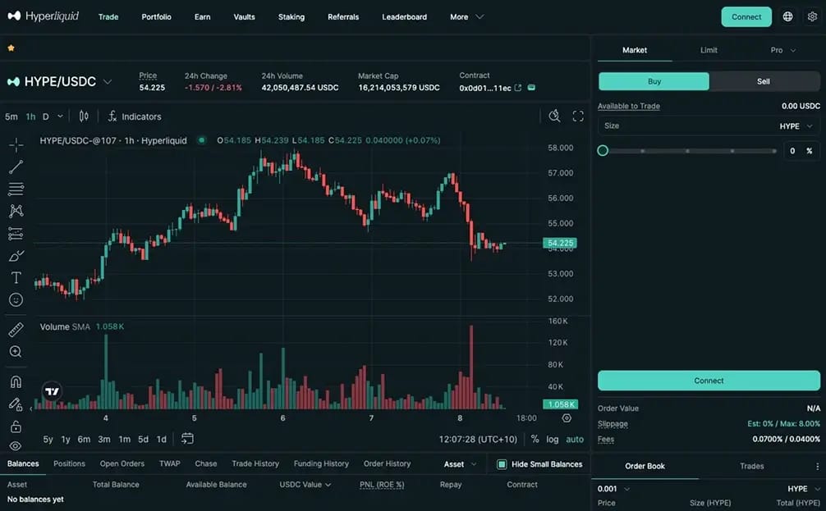
Task: Open the Asset filter dropdown
Action: (x=460, y=464)
